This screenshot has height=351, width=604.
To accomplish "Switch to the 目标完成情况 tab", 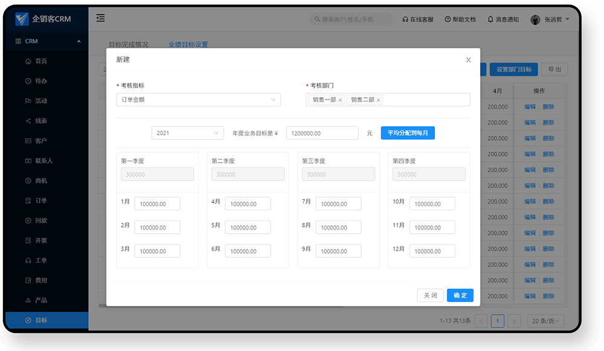I will (128, 45).
